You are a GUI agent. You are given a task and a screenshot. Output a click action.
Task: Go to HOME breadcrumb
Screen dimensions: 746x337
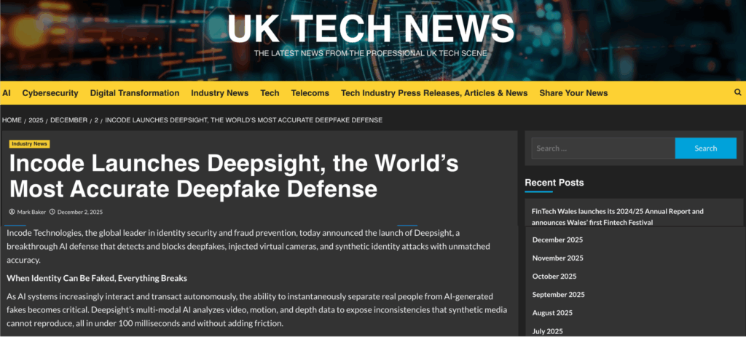click(12, 120)
